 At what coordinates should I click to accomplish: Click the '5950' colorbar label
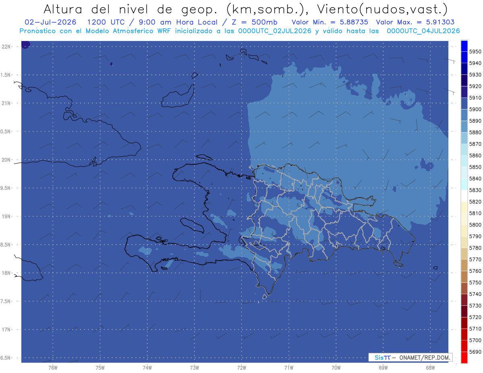click(x=475, y=52)
